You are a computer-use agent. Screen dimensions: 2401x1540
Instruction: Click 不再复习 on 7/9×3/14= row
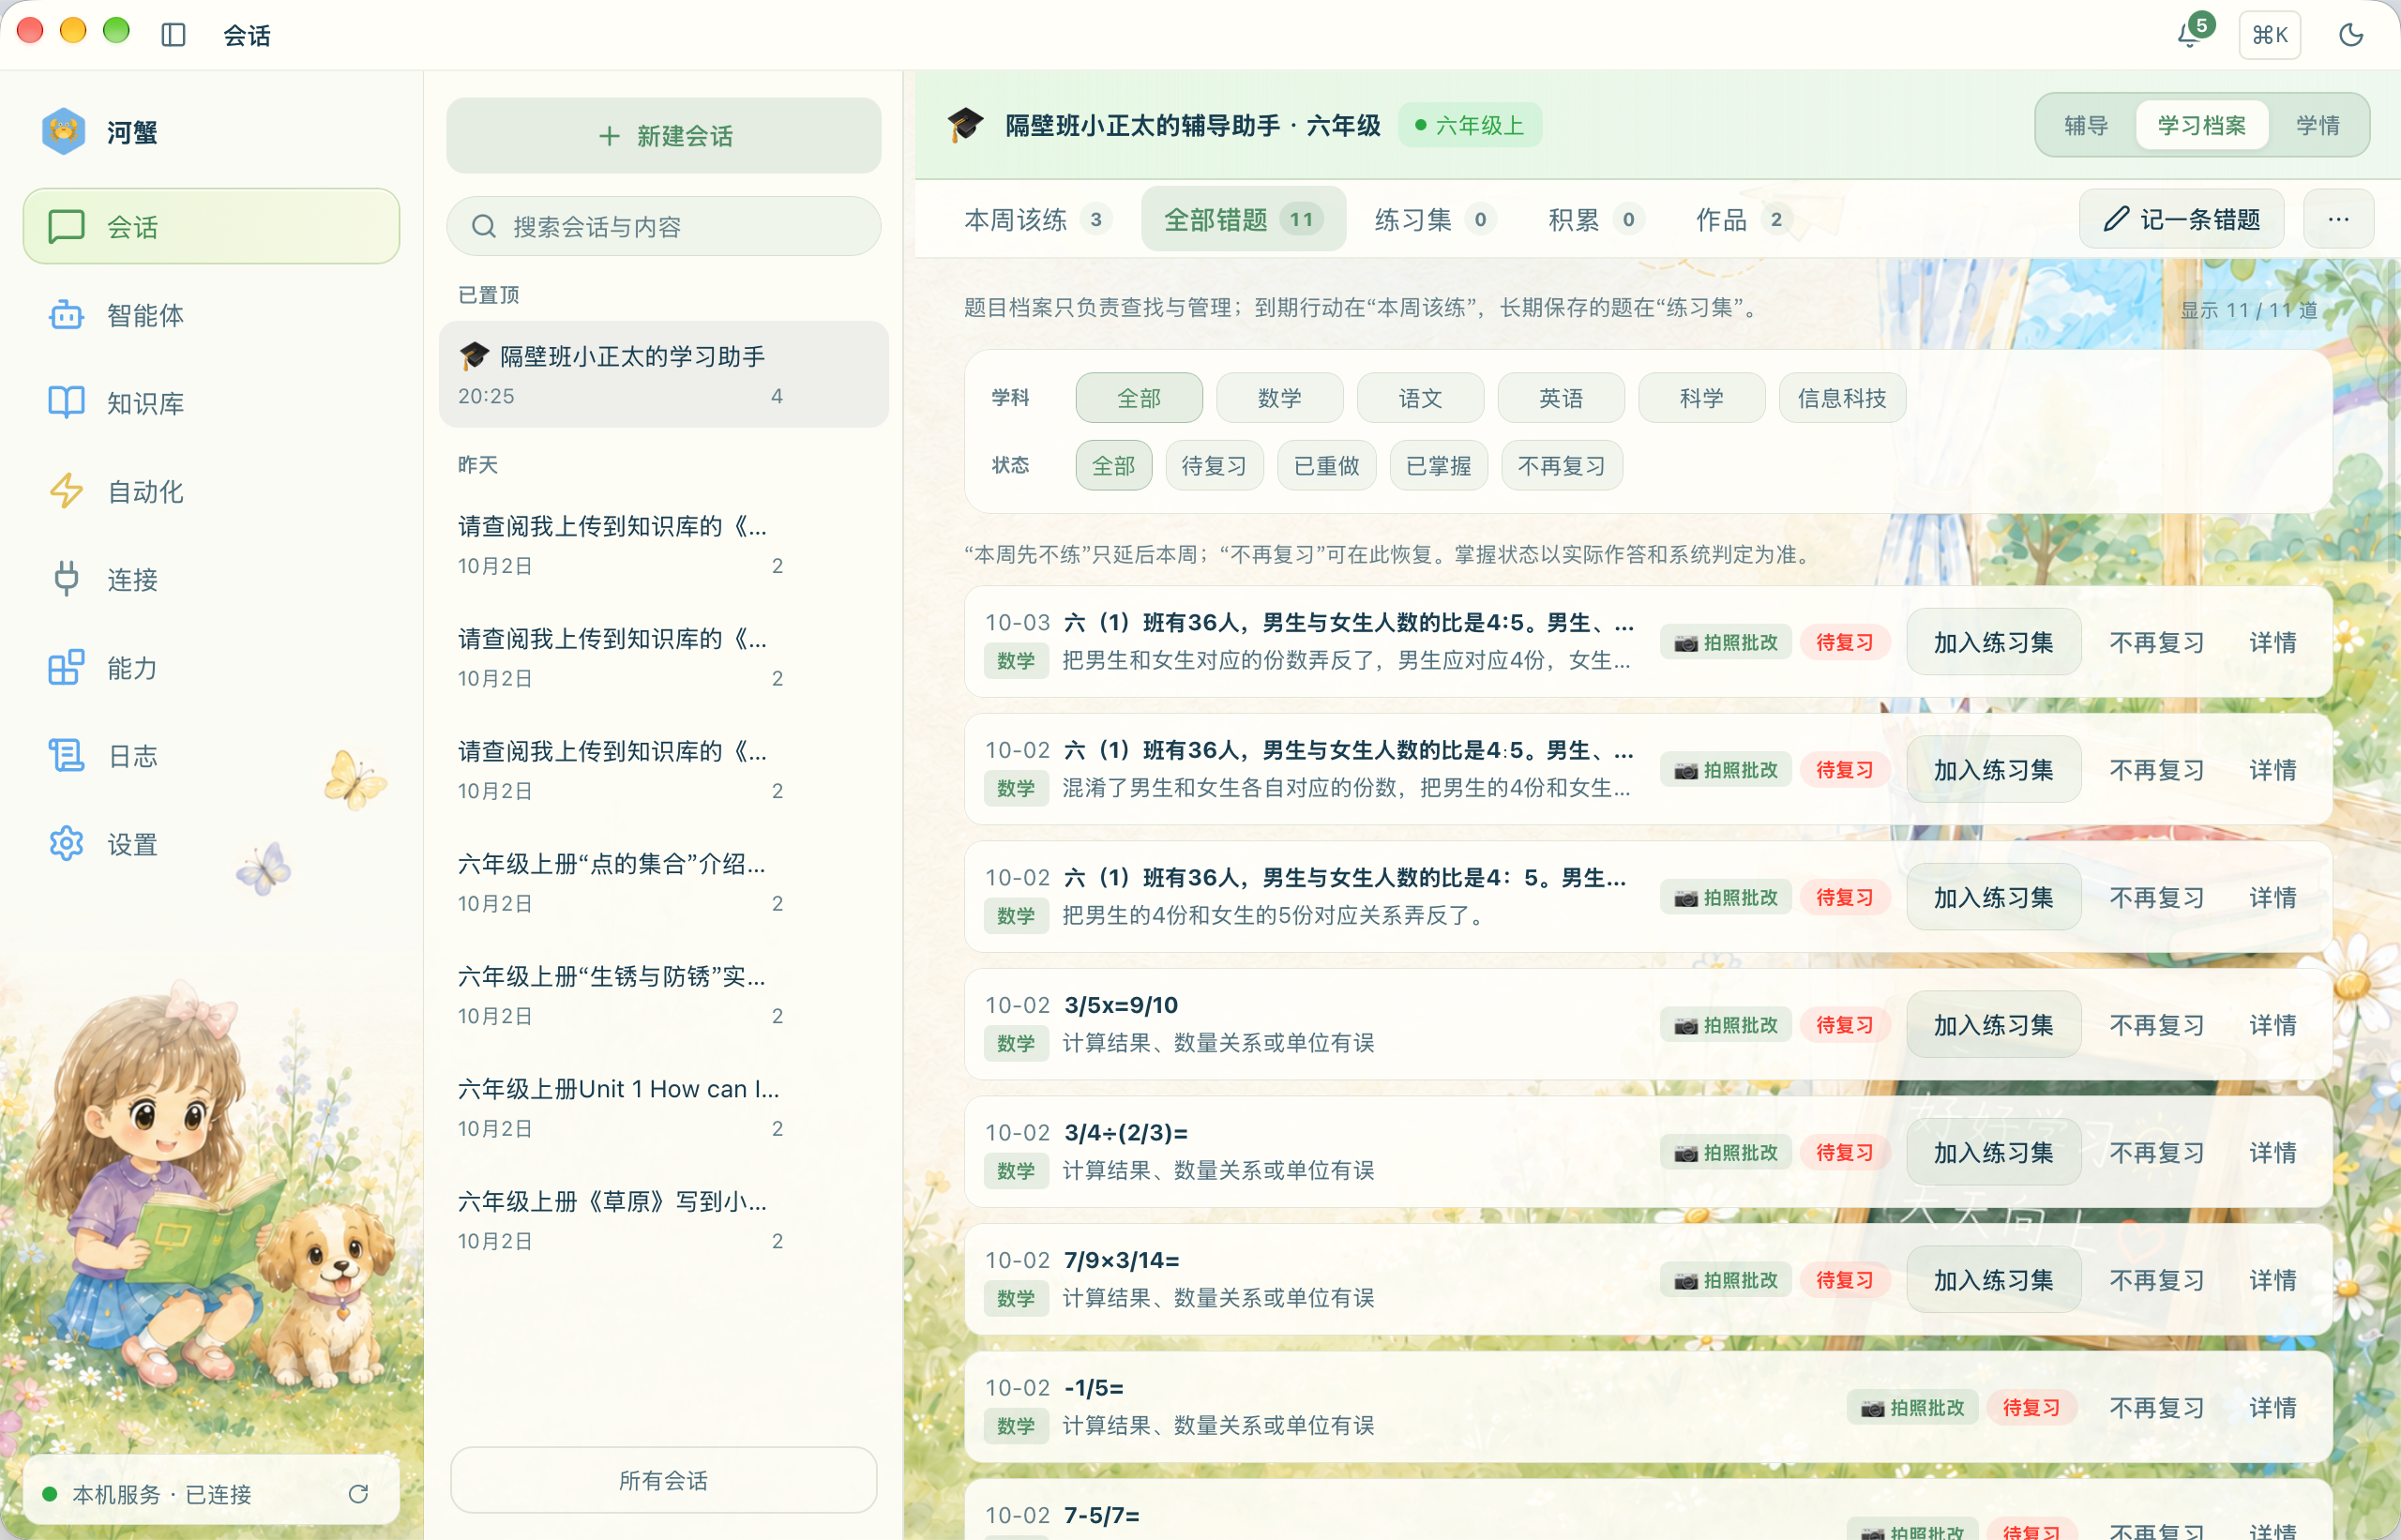click(2156, 1279)
